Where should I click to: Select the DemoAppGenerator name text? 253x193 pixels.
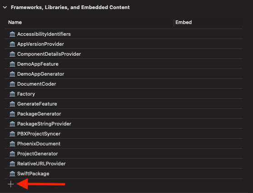coord(41,74)
